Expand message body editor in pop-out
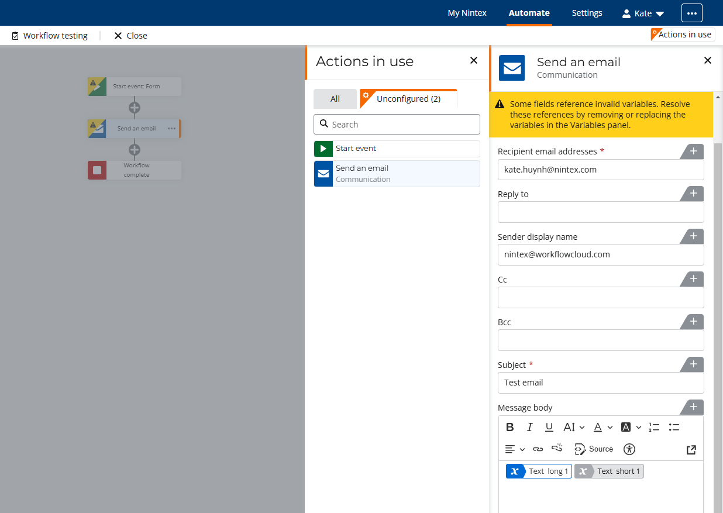Screen dimensions: 723x513 point(691,449)
